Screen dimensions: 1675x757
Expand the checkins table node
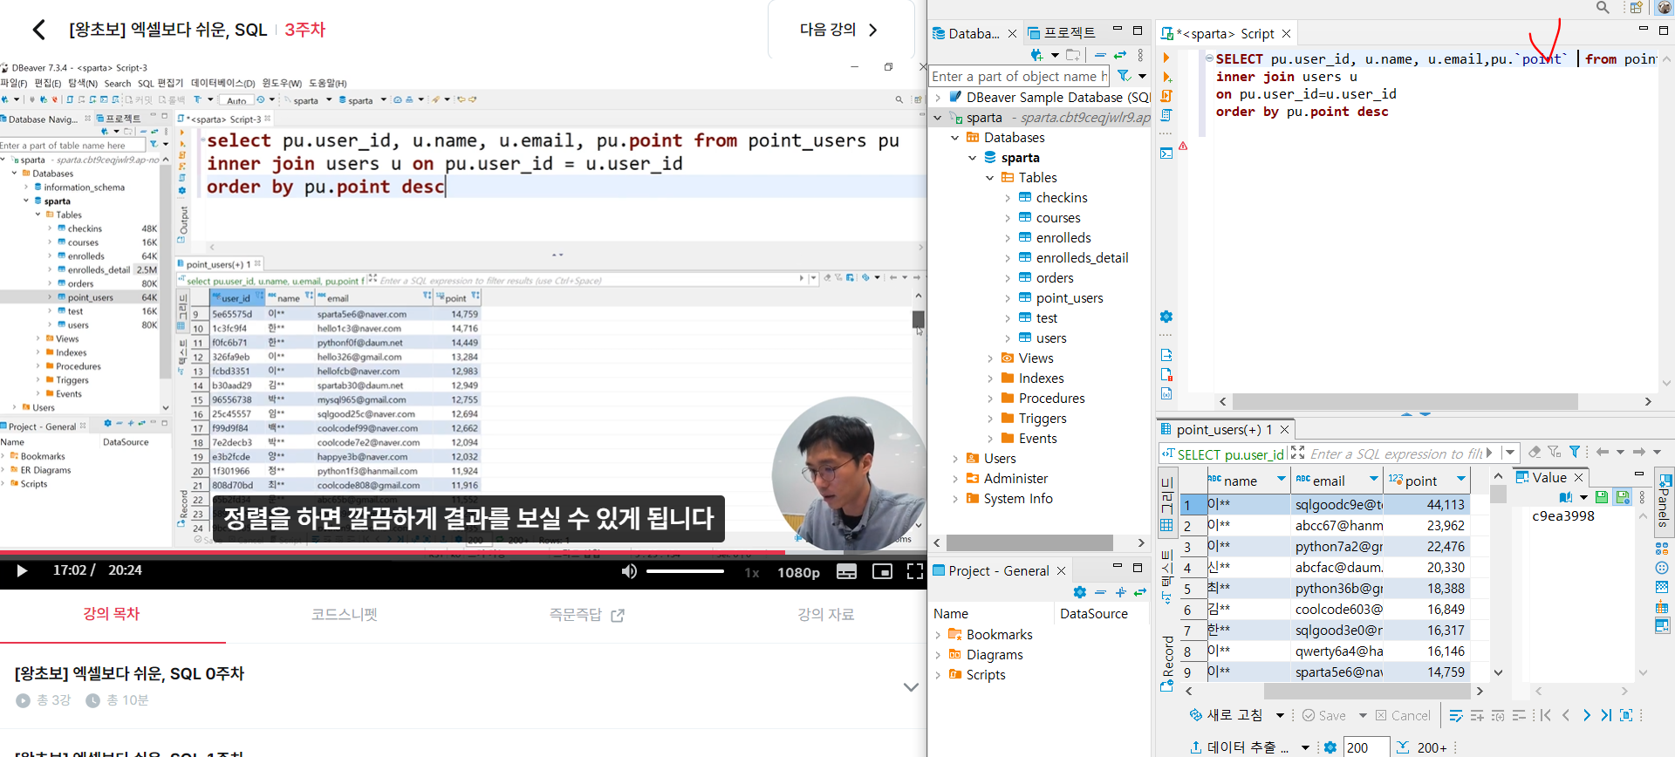(1008, 198)
